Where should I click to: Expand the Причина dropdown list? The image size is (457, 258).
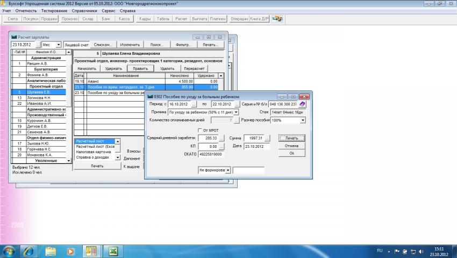[x=235, y=112]
